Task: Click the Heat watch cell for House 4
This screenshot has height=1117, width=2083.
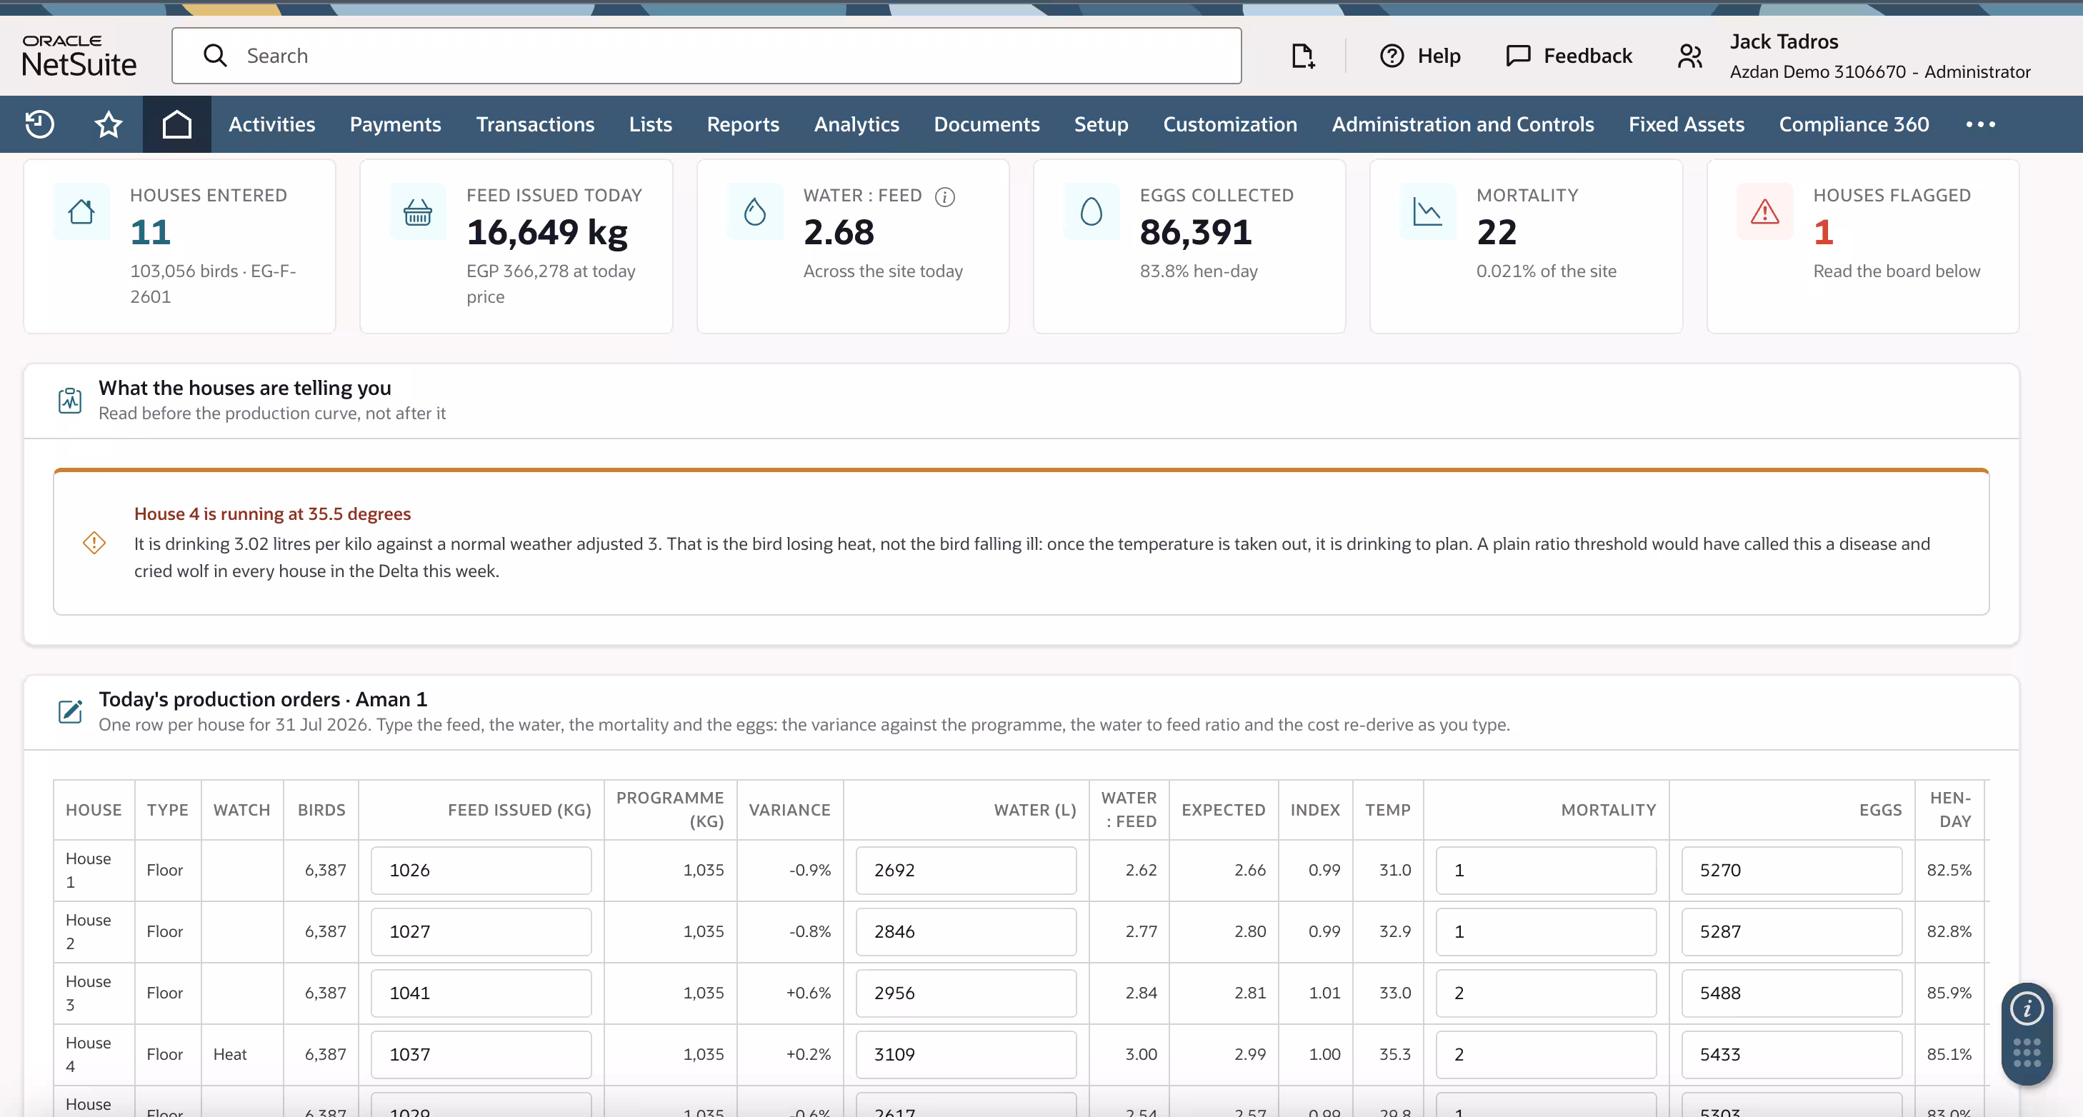Action: [243, 1054]
